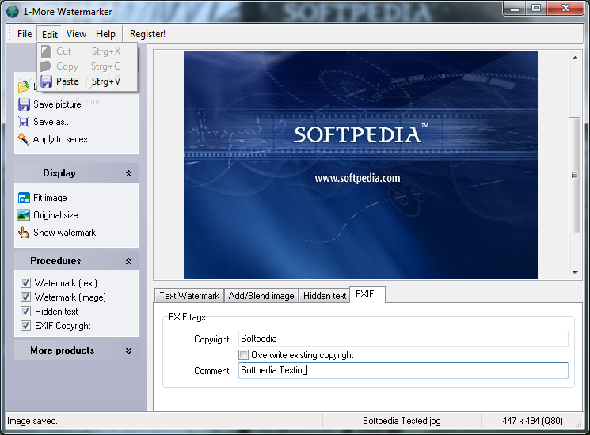Uncheck the EXIF Copyright procedure
The image size is (590, 435).
(x=25, y=325)
